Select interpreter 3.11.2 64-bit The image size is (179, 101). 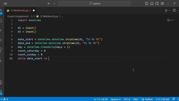[162, 99]
